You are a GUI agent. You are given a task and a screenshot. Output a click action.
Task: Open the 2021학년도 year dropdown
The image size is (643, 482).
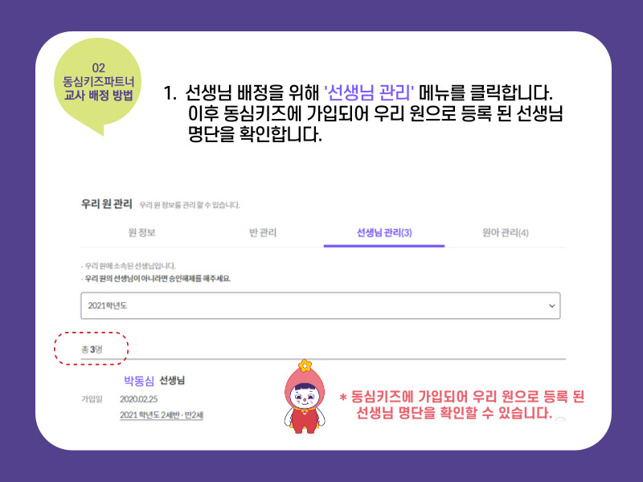click(x=320, y=305)
